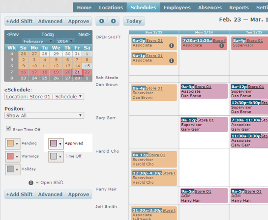Image resolution: width=268 pixels, height=220 pixels.
Task: Go to next week with right arrow icon
Action: click(113, 21)
